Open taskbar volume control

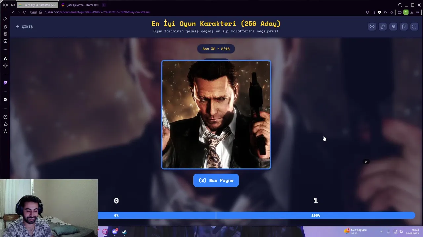coord(401,232)
